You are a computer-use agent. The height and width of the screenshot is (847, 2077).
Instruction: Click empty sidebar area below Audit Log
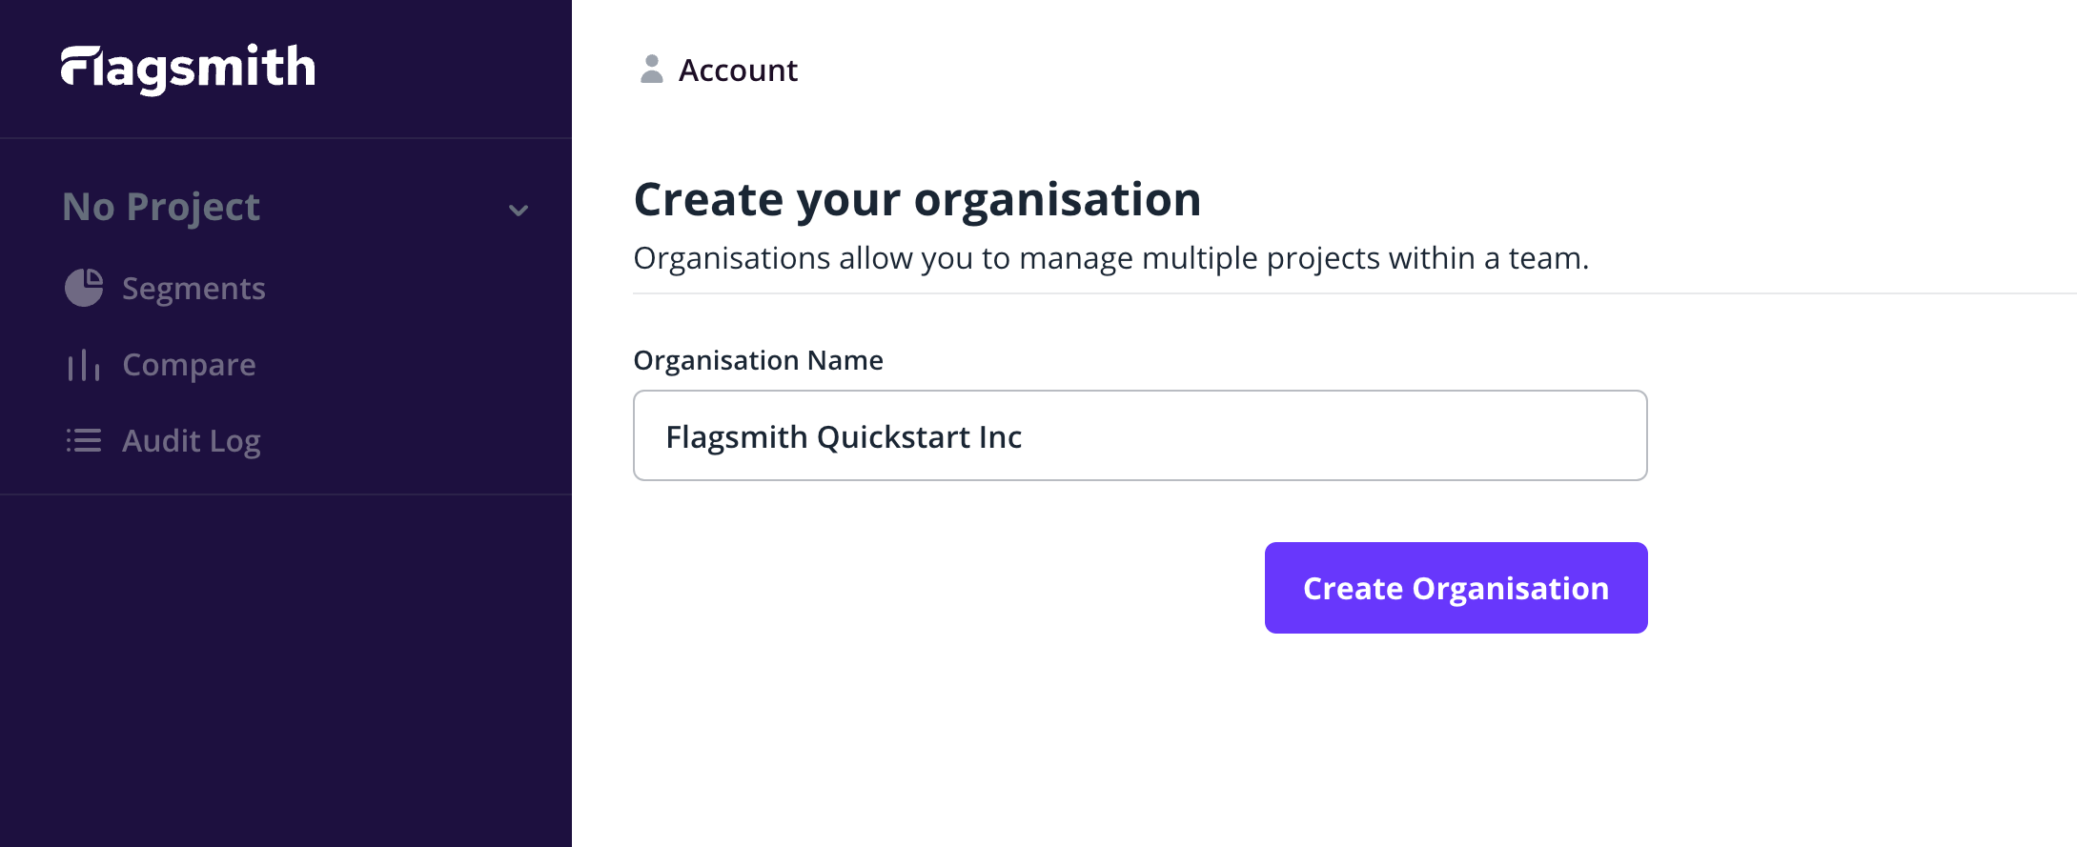(x=286, y=667)
